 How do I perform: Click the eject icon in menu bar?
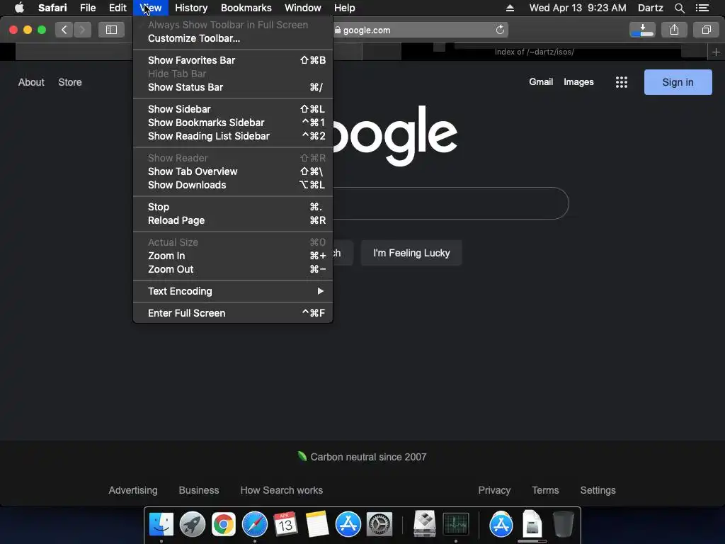point(510,8)
